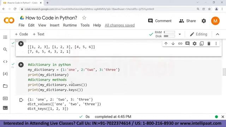
Task: Open the Table of contents sidebar icon
Action: pos(5,37)
